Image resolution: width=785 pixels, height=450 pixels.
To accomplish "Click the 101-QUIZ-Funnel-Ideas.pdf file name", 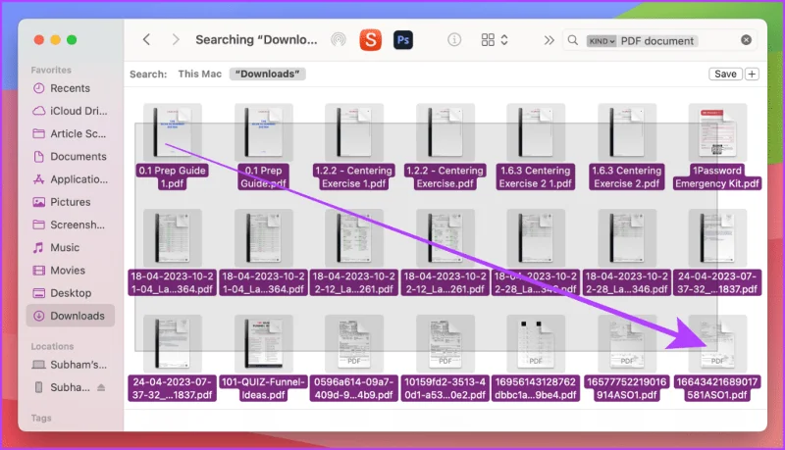I will click(263, 388).
